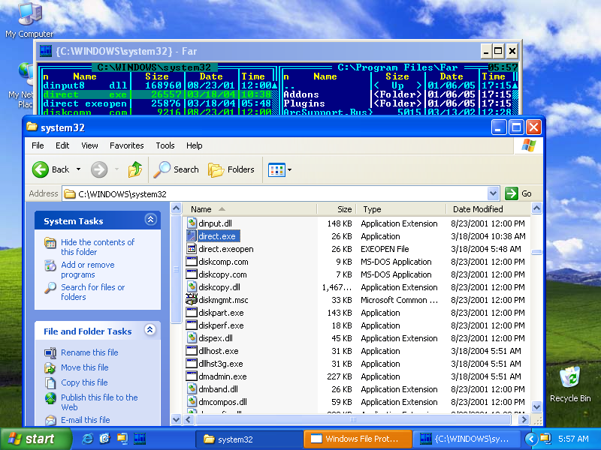The height and width of the screenshot is (450, 601).
Task: Click 'Publish this file to the Web'
Action: click(x=99, y=402)
